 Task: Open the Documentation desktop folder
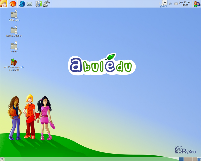point(14,31)
